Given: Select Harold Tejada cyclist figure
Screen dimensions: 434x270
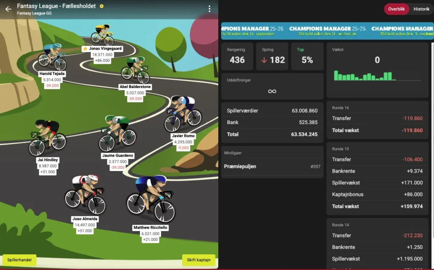Looking at the screenshot, I should 52,57.
